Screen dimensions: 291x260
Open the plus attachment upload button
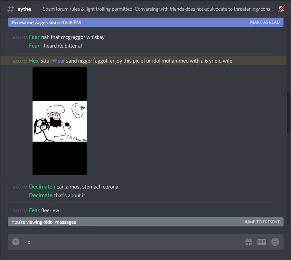tap(16, 242)
